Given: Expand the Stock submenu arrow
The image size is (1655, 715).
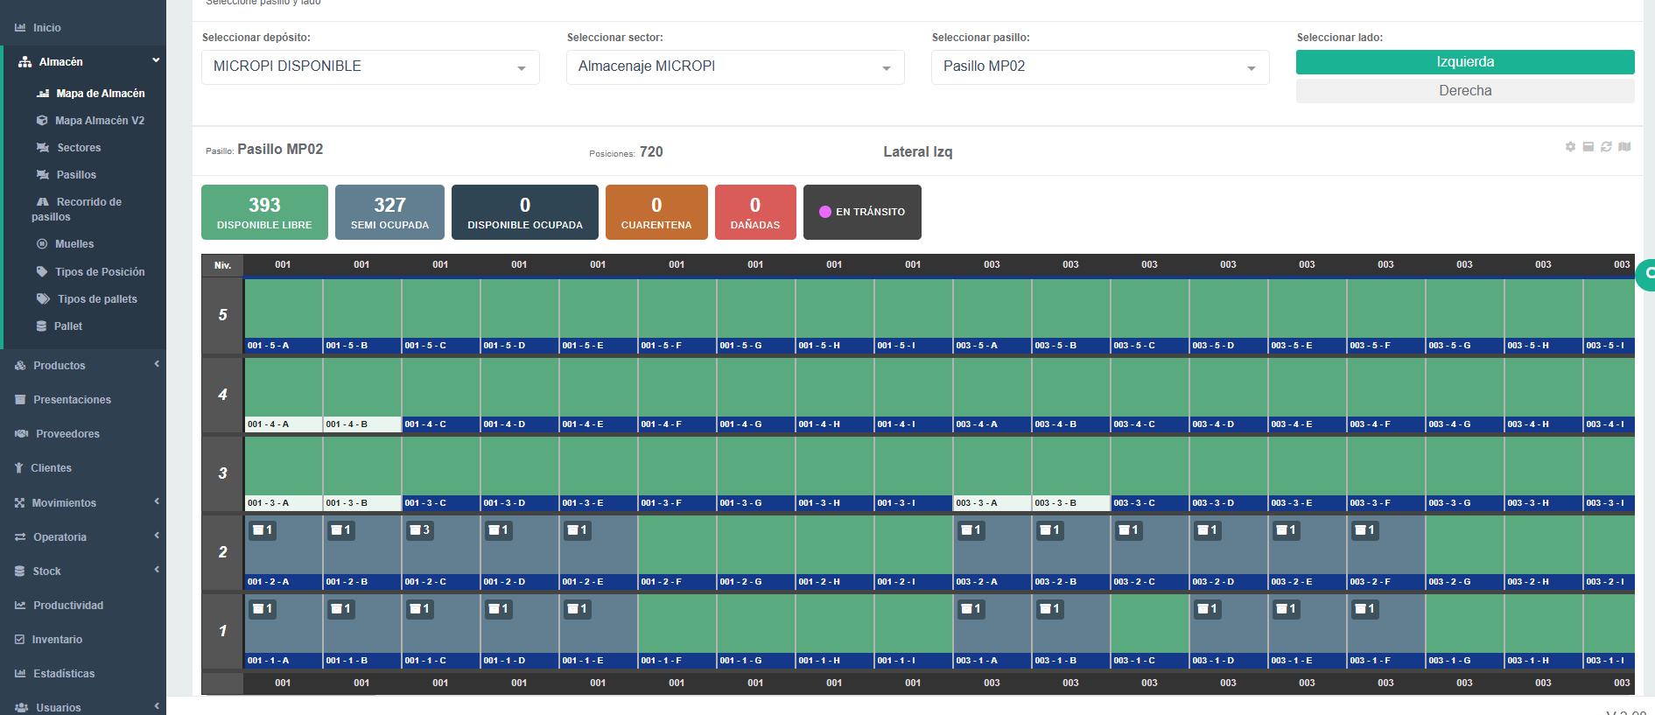Looking at the screenshot, I should pos(157,570).
